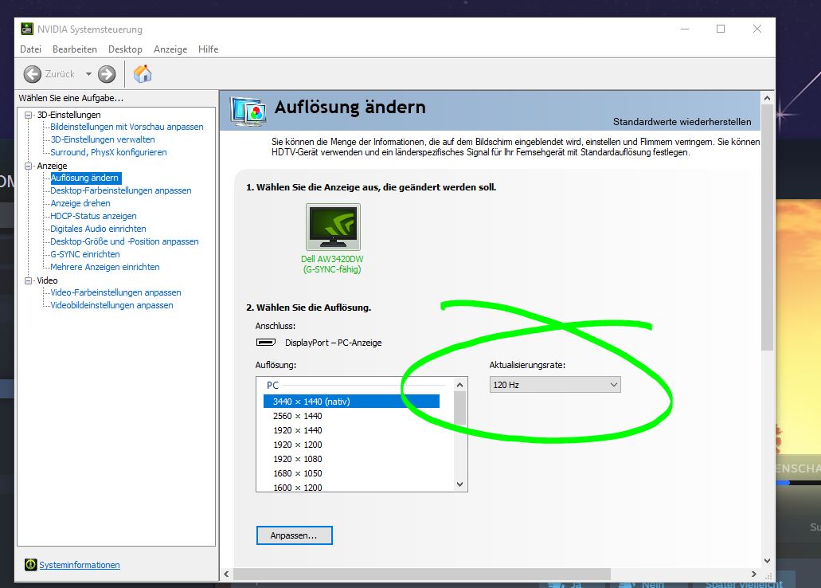The image size is (821, 588).
Task: Click resolution list scroll up arrow
Action: [459, 385]
